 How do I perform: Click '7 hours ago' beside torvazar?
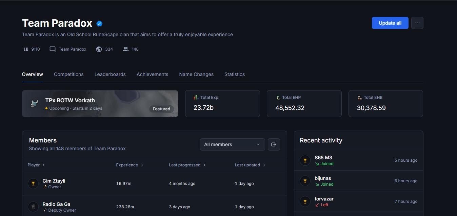(x=406, y=201)
